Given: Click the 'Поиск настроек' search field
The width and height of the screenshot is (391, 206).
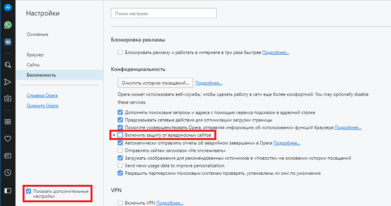Looking at the screenshot, I should pos(164,14).
